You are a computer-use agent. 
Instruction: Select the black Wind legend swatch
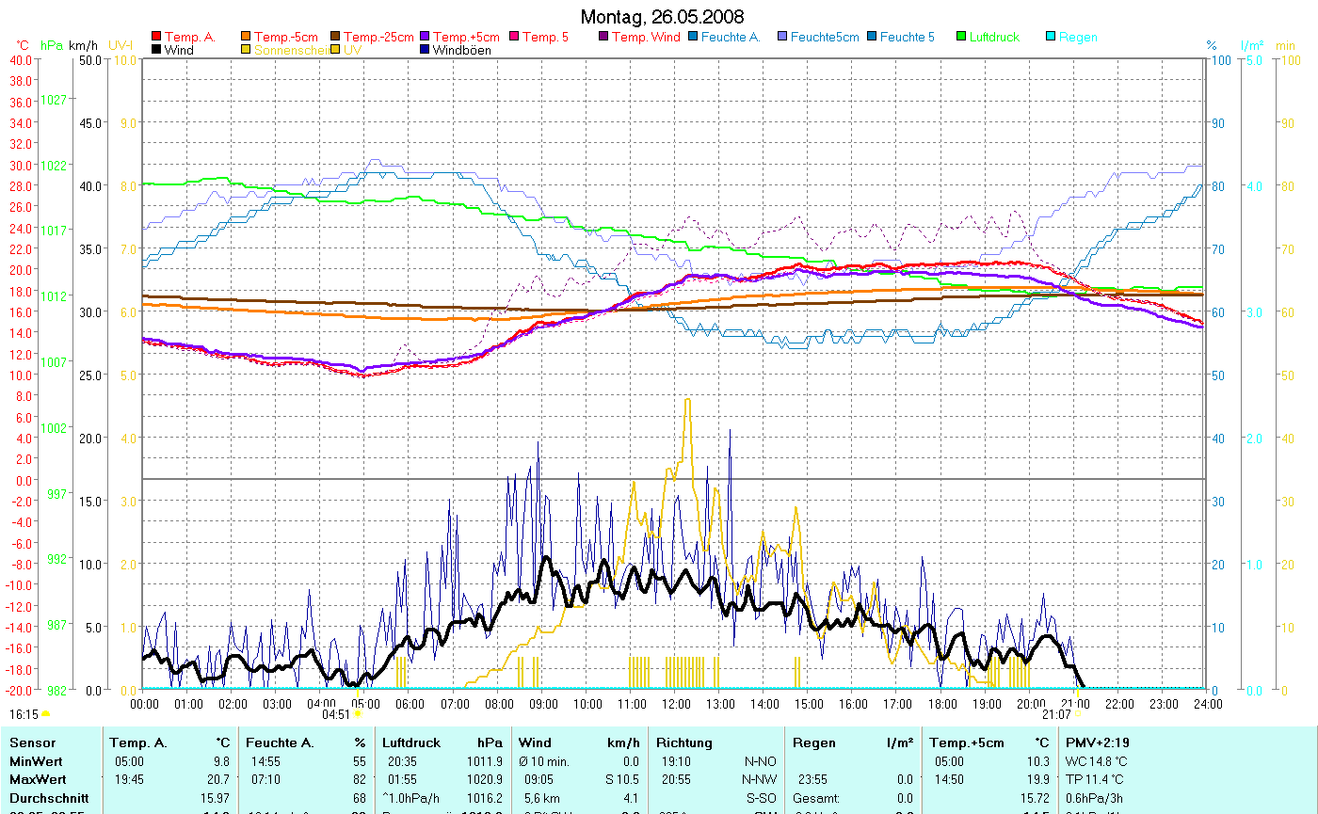click(156, 50)
